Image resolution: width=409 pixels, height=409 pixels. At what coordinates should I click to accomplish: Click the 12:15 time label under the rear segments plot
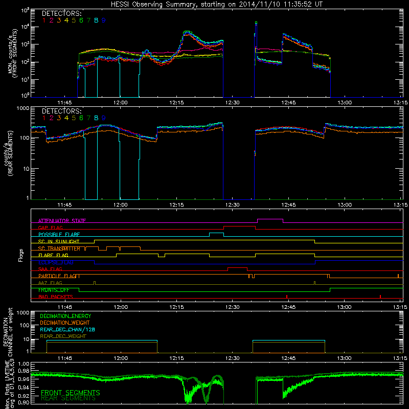[x=176, y=205]
